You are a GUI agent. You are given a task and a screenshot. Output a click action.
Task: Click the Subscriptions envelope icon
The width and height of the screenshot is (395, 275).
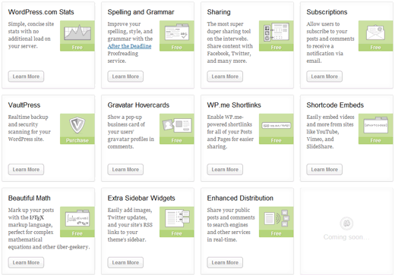[375, 33]
